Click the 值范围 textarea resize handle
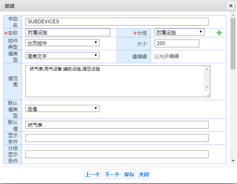 [208, 95]
